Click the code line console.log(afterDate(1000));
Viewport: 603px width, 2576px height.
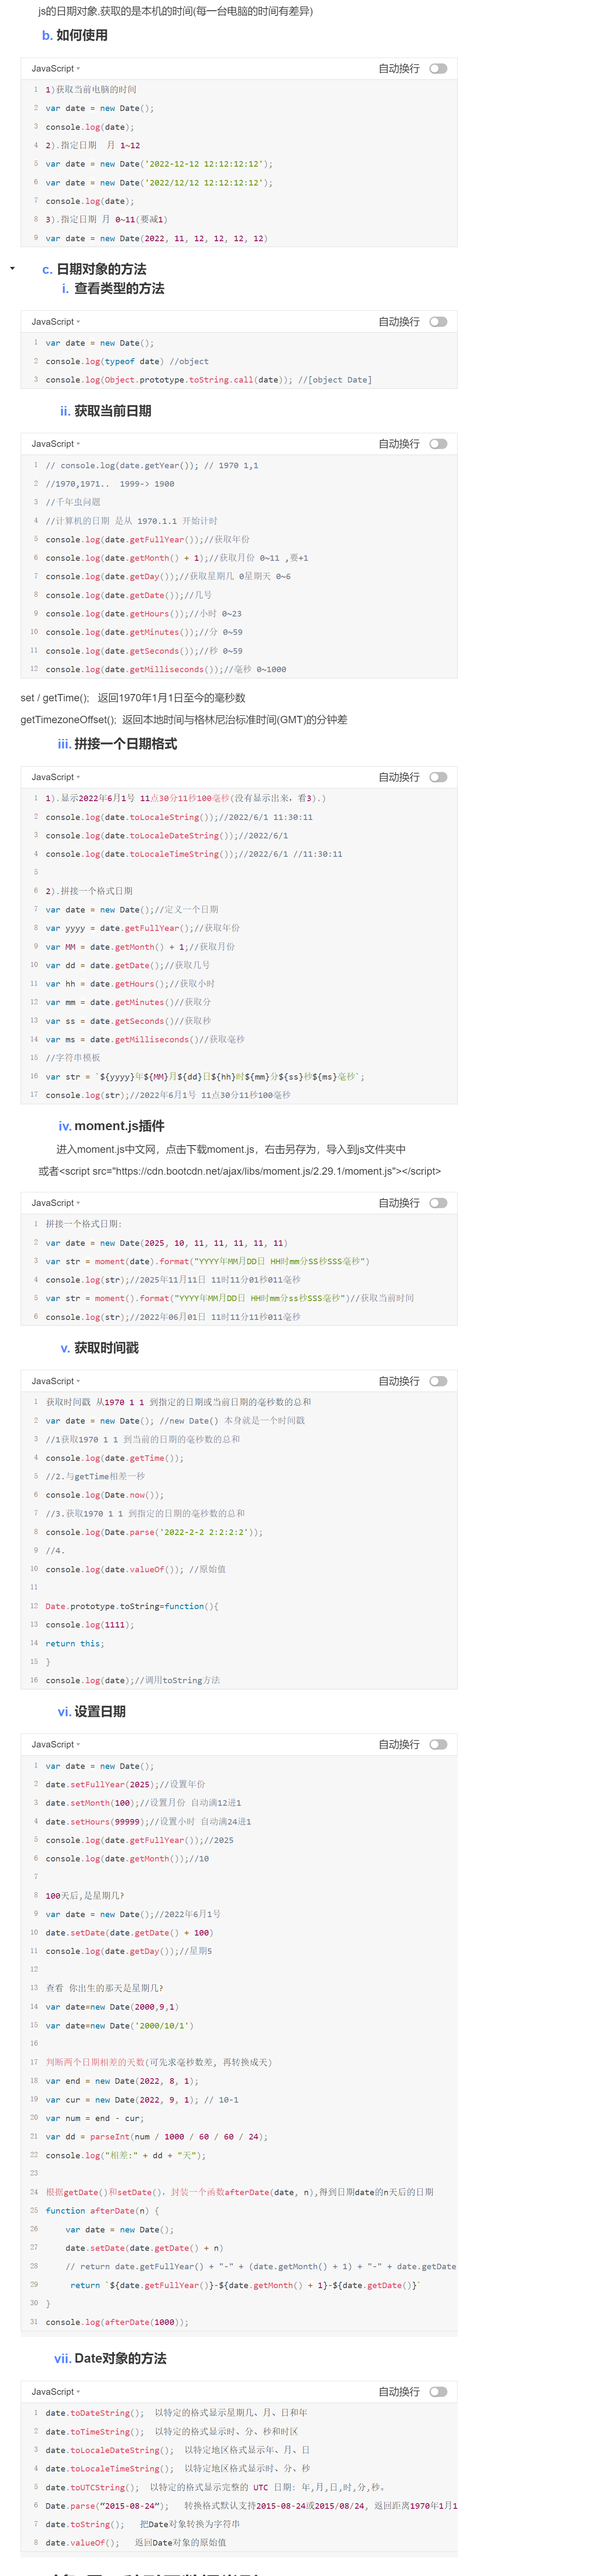tap(117, 2322)
